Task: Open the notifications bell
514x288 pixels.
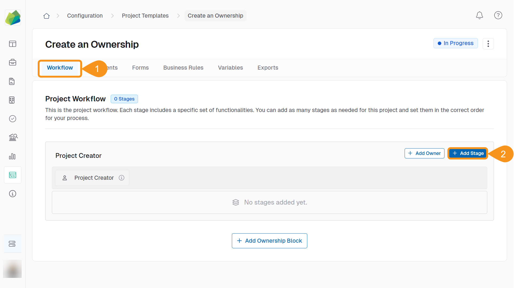Action: click(x=479, y=15)
